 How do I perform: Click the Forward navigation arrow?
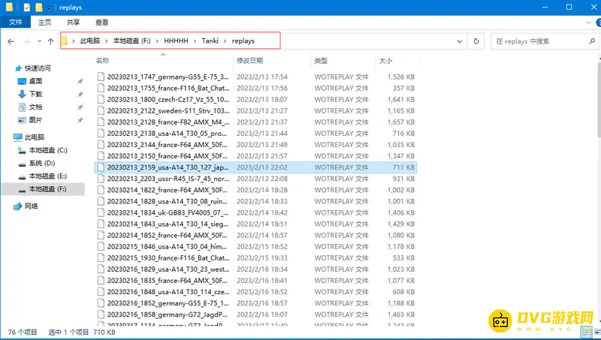coord(27,41)
